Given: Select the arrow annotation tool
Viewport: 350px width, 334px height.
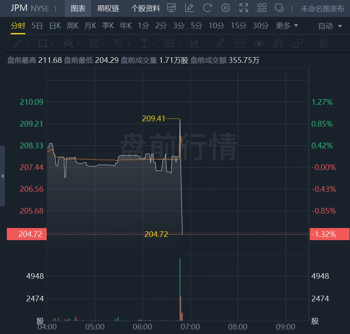Looking at the screenshot, I should 119,44.
